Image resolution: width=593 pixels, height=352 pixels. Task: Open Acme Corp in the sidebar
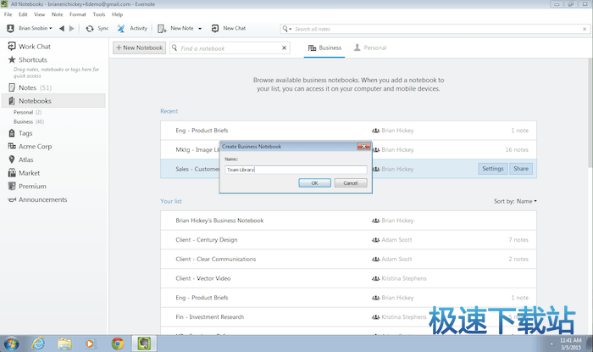(30, 147)
